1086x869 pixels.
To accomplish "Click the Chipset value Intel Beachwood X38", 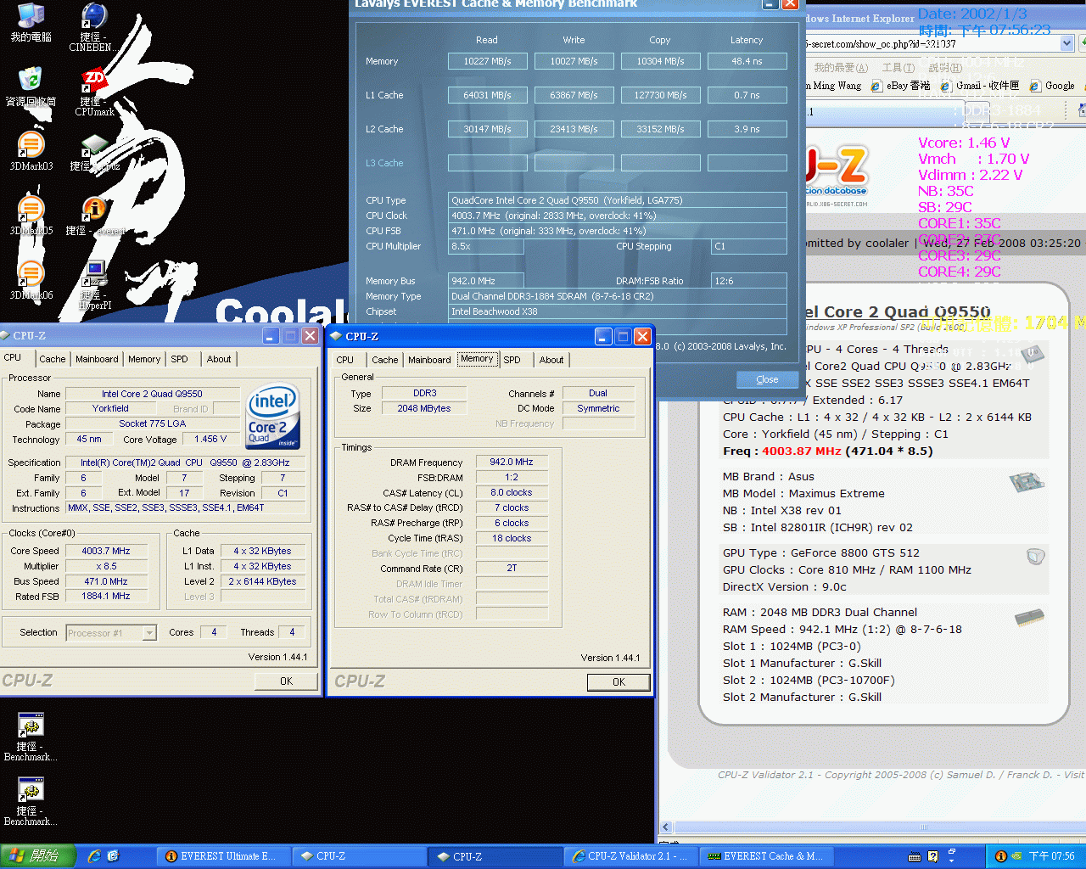I will (x=617, y=311).
